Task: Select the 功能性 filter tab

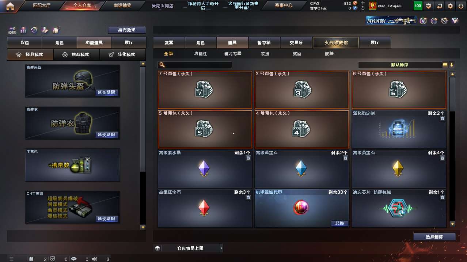Action: (x=200, y=54)
